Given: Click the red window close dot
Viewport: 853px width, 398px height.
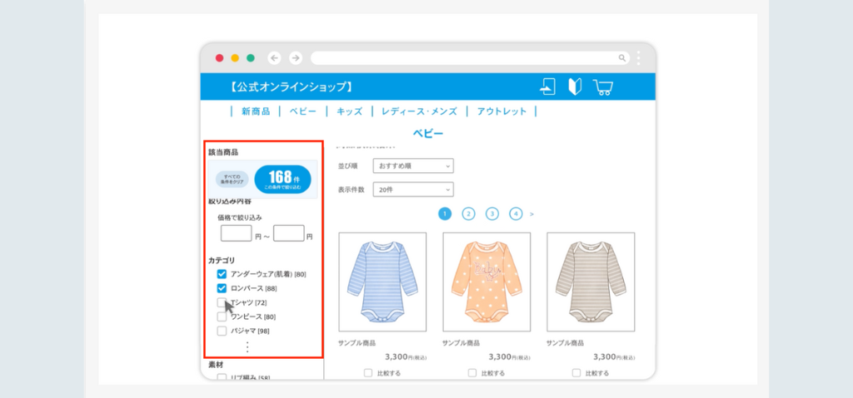Looking at the screenshot, I should [x=220, y=58].
